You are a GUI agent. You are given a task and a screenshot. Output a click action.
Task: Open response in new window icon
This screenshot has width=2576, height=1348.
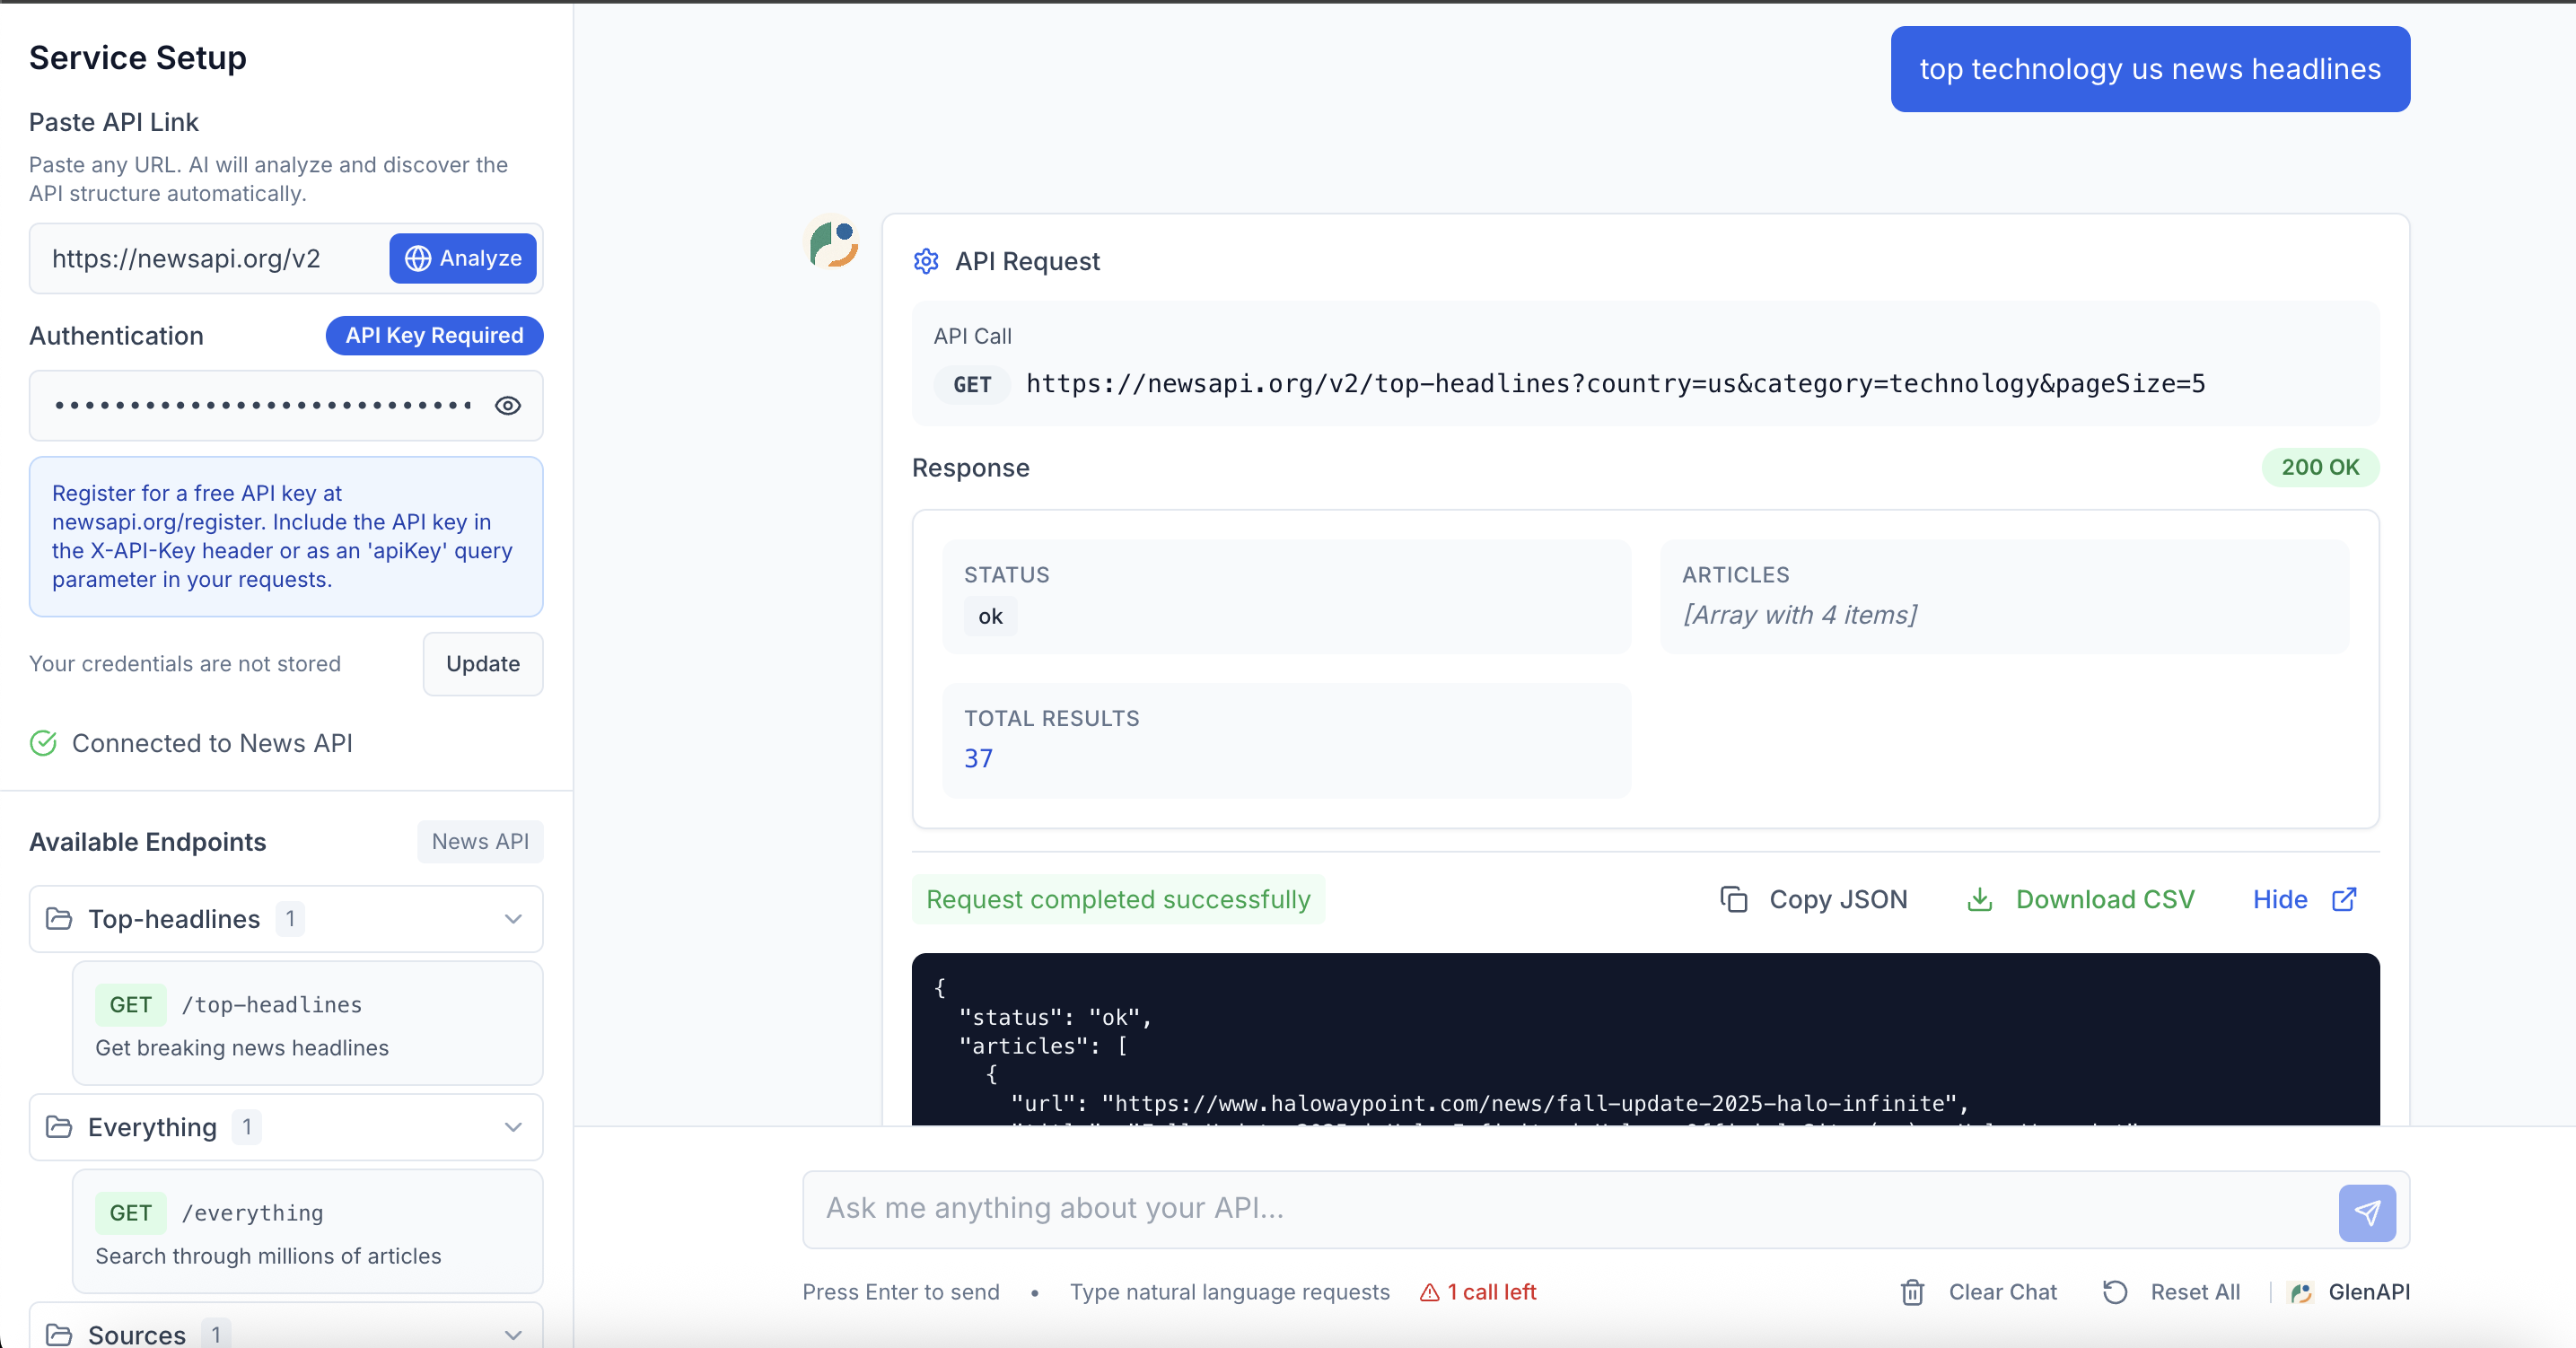[2344, 899]
